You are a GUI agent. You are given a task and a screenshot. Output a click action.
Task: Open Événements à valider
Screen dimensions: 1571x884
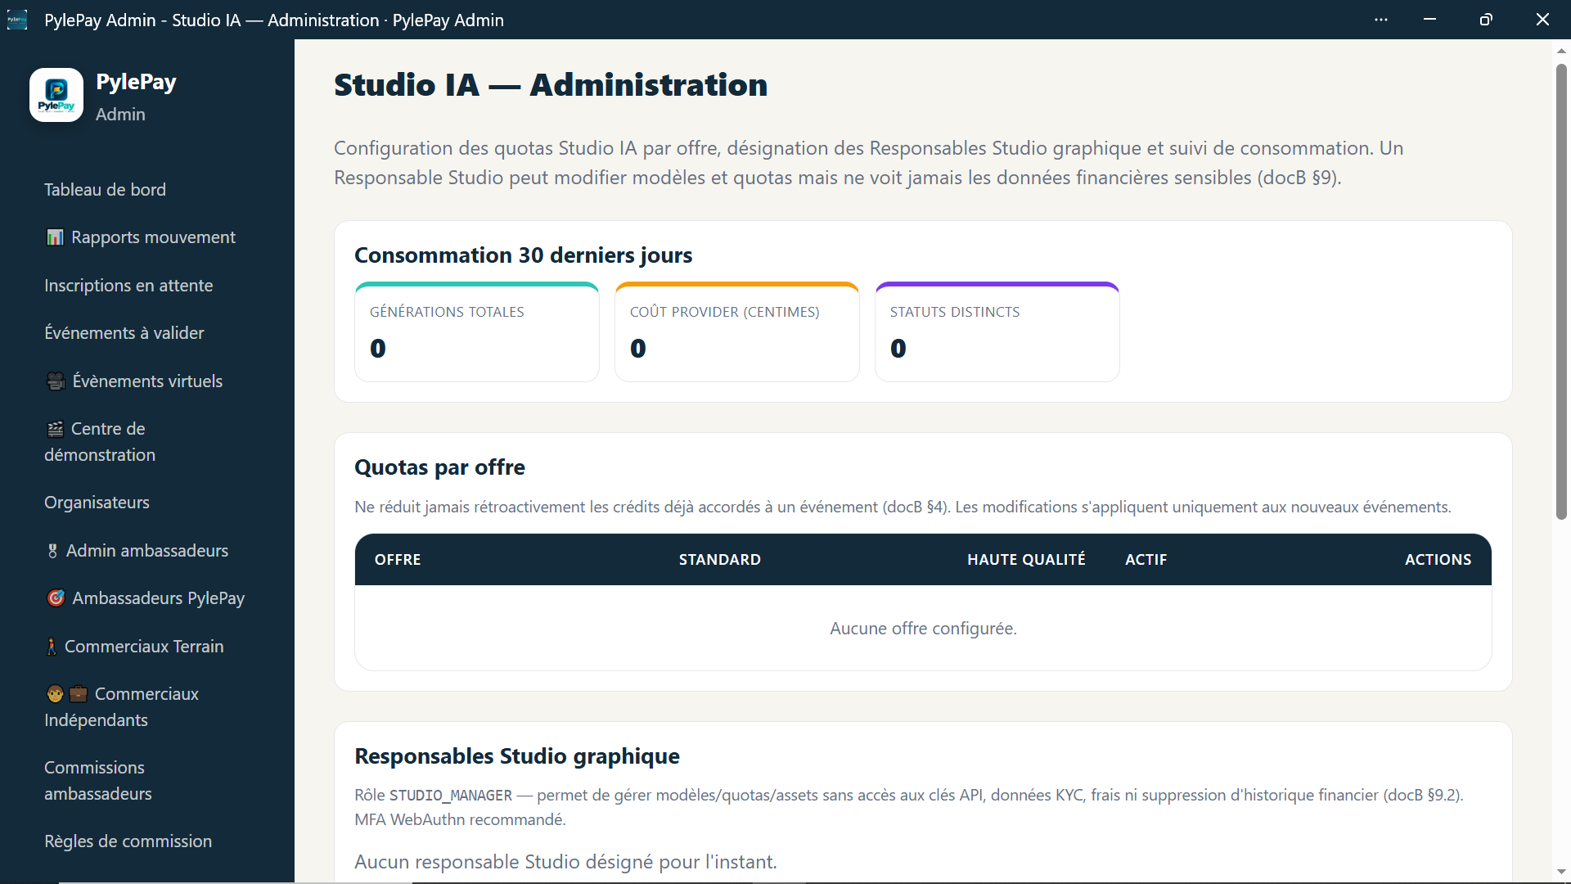124,333
